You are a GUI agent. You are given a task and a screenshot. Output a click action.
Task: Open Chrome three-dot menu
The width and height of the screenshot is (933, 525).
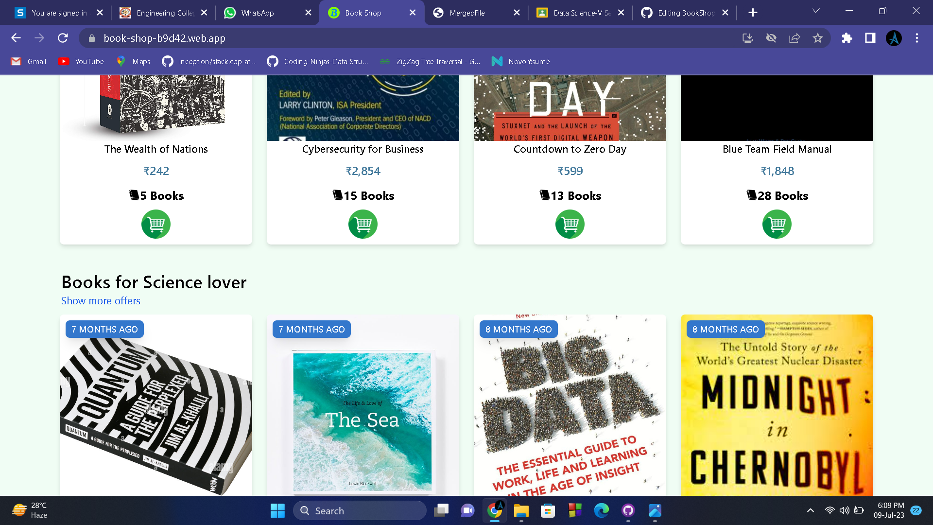pos(917,38)
